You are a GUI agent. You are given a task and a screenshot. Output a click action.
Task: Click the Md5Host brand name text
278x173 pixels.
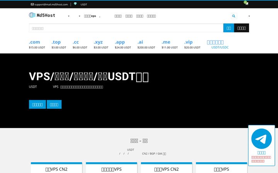[x=46, y=15]
